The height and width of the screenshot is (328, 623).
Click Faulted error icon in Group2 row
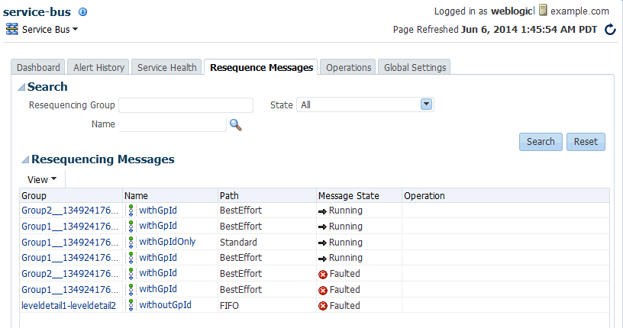[323, 275]
